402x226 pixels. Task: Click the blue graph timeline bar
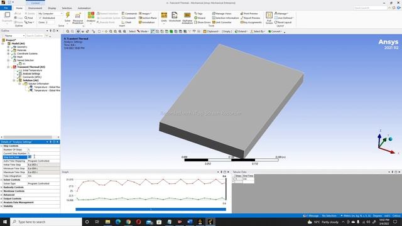pyautogui.click(x=151, y=209)
